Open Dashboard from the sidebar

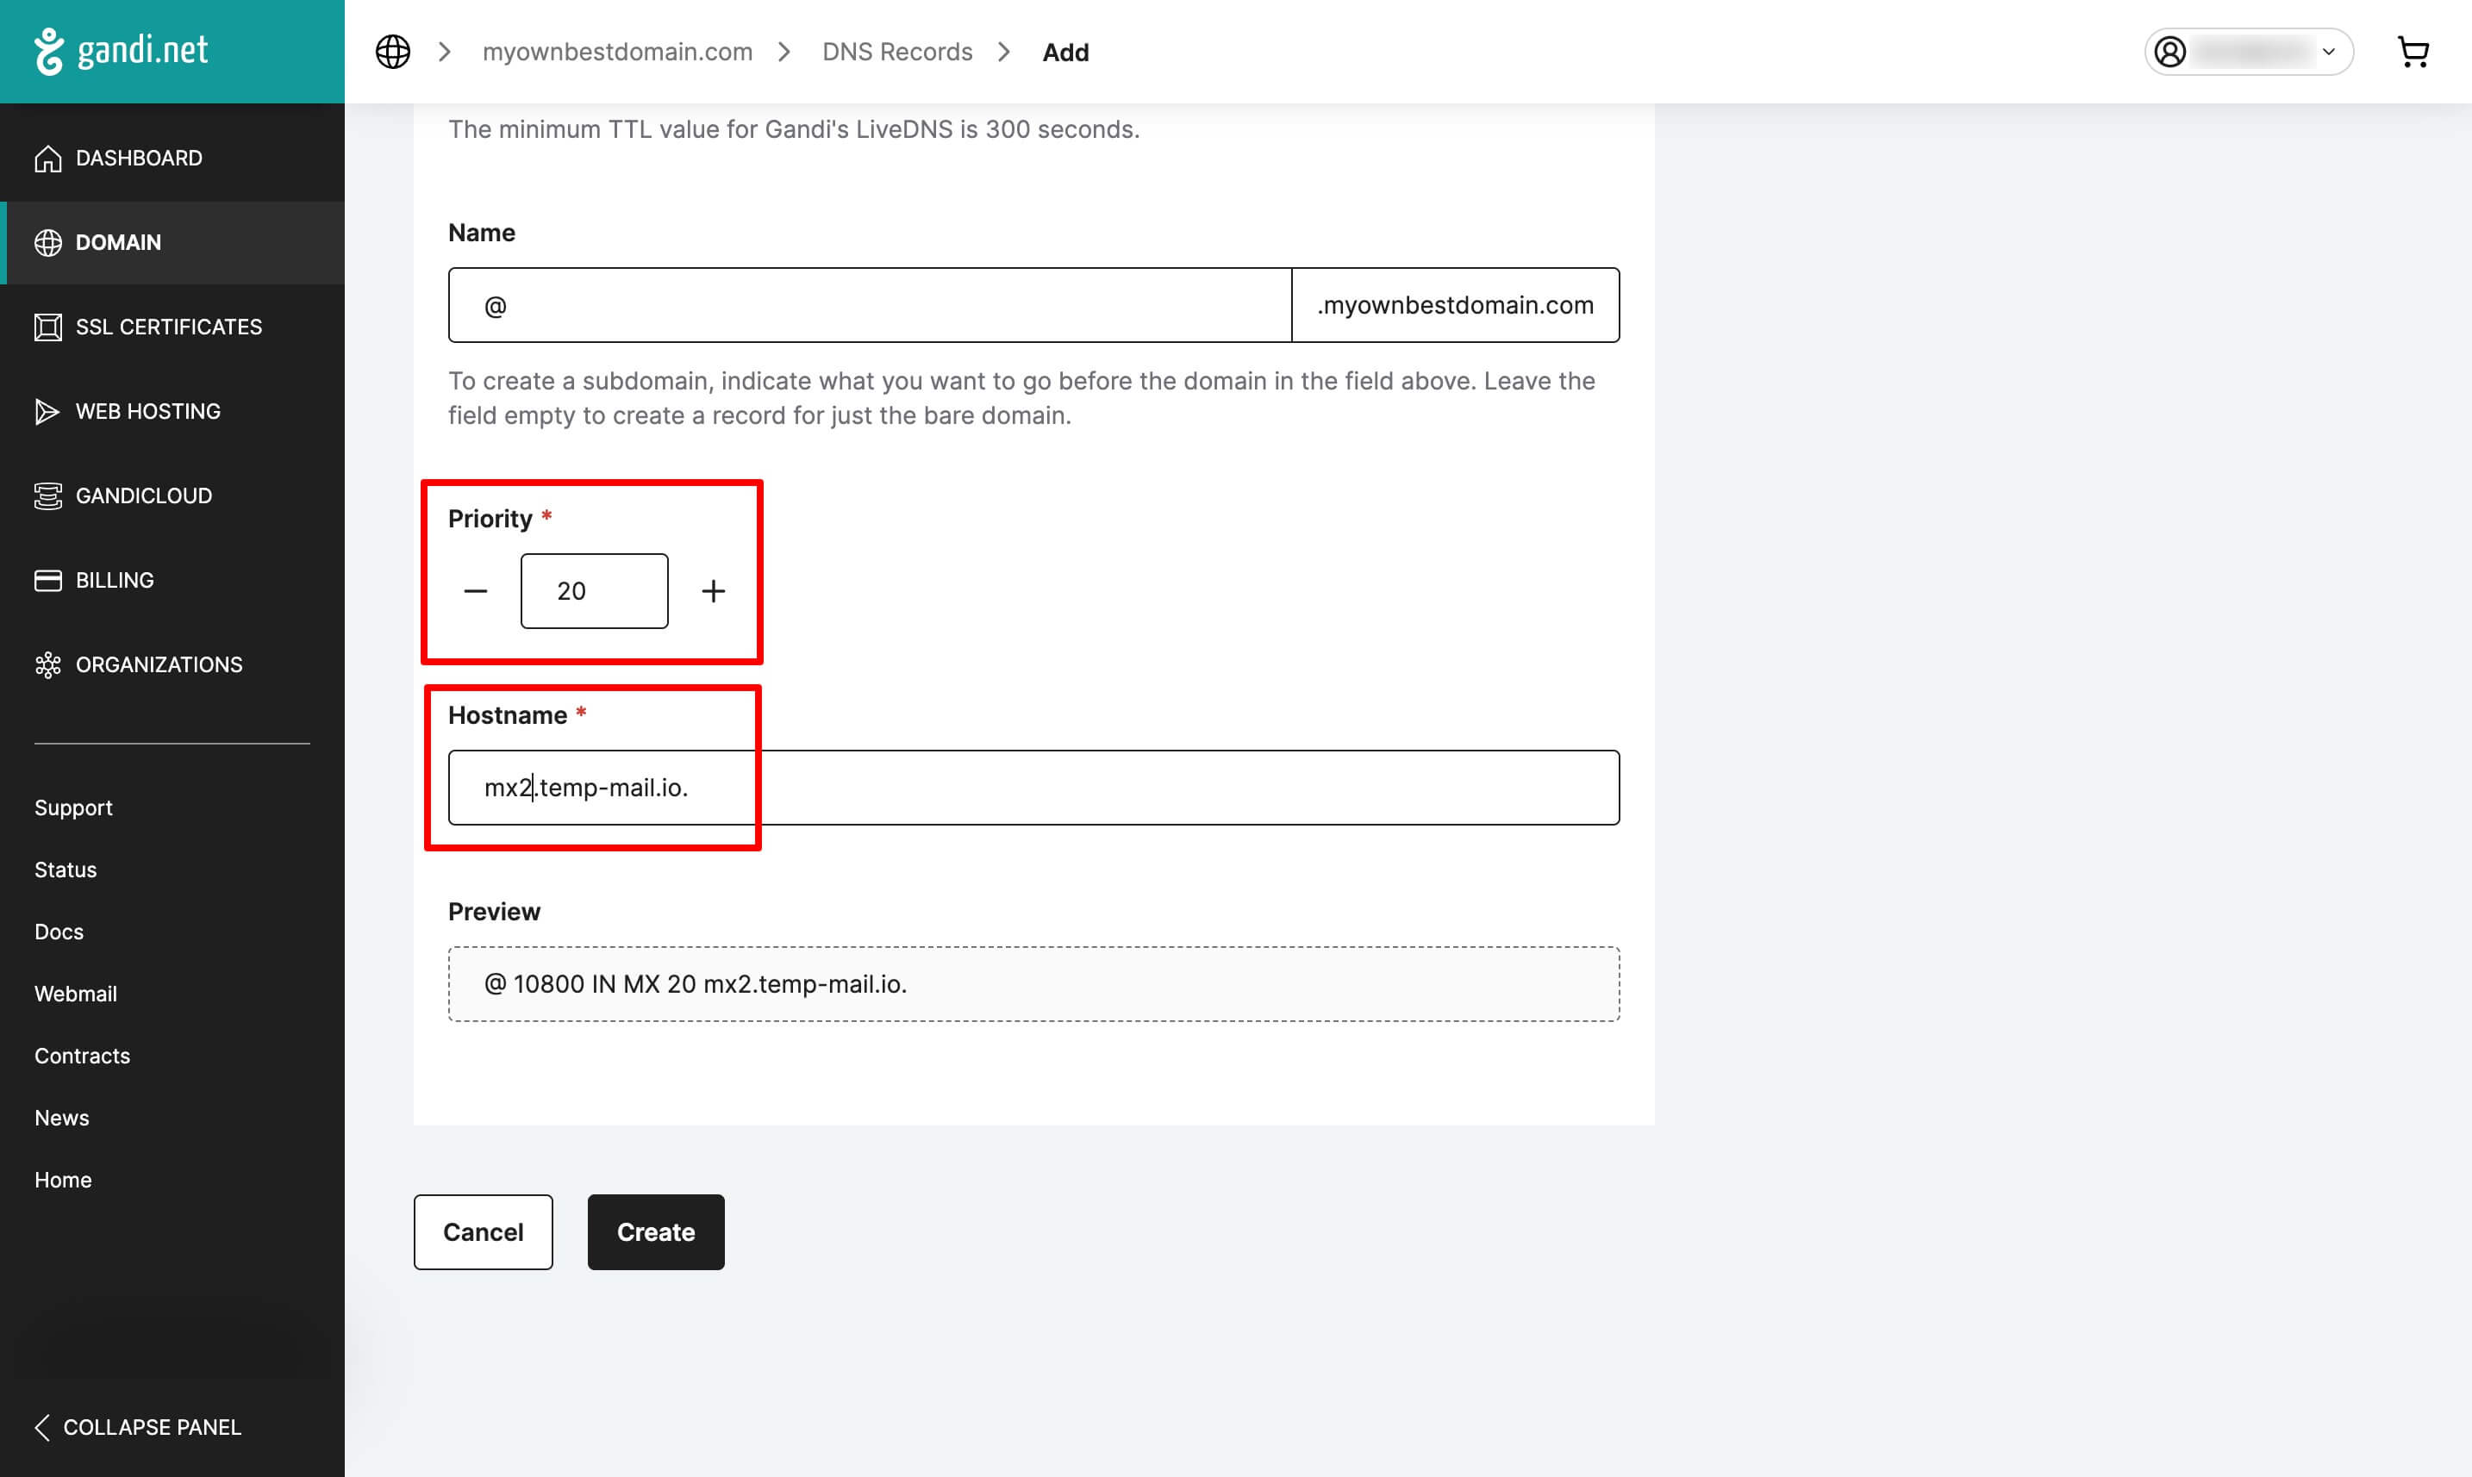coord(139,159)
